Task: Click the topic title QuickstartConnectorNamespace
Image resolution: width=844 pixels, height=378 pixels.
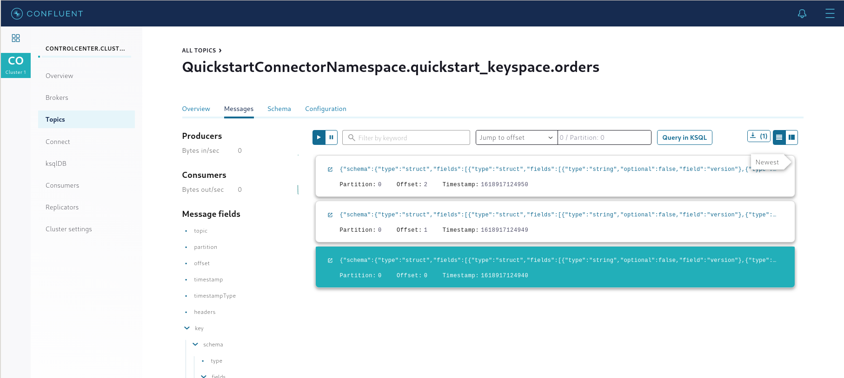Action: [x=391, y=67]
